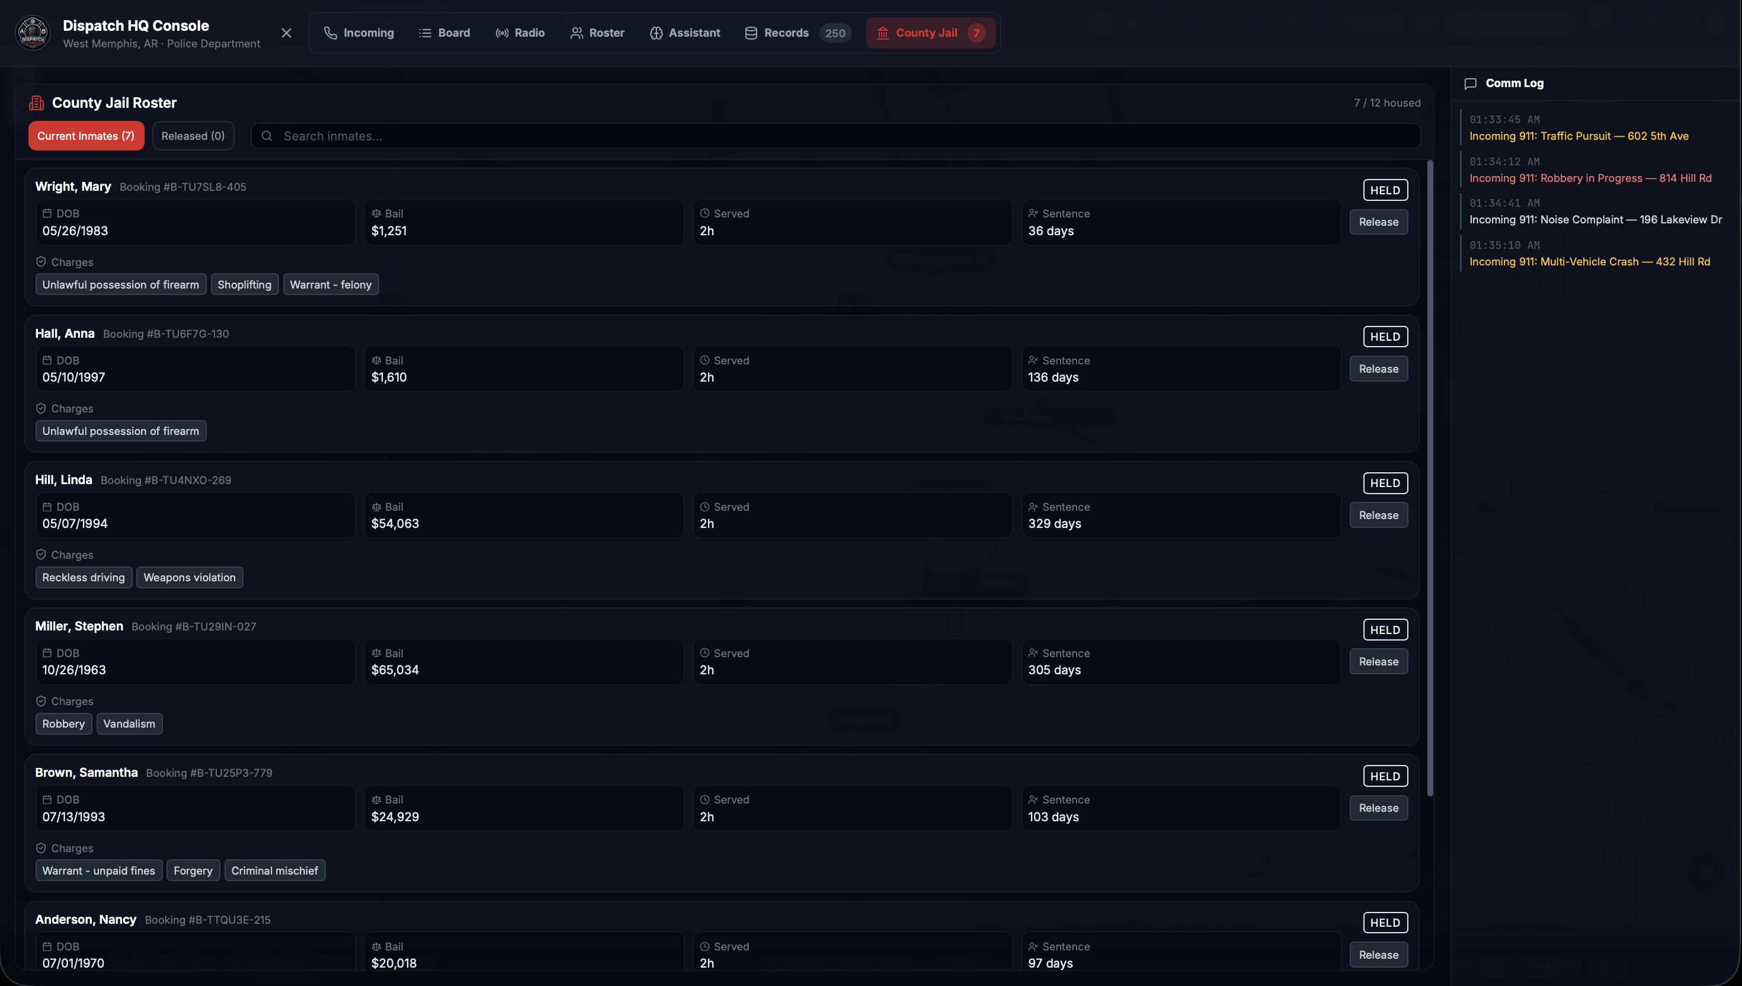Click Hill, Linda's DOB calendar icon

47,507
